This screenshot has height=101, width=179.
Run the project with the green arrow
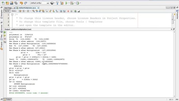pyautogui.click(x=66, y=3)
